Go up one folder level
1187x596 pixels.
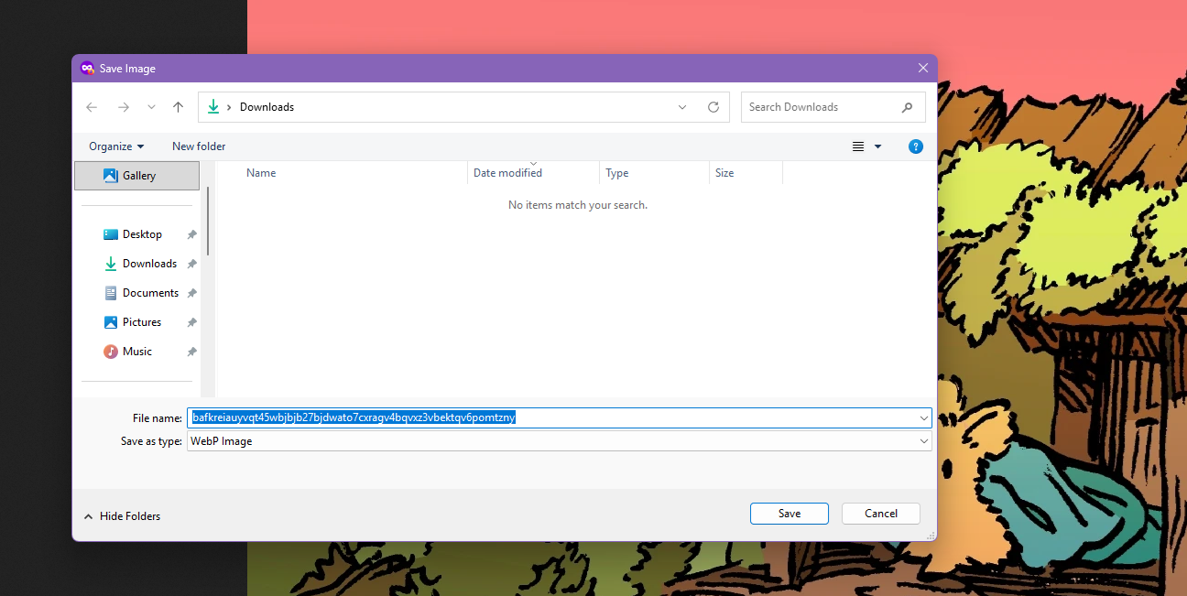click(179, 107)
